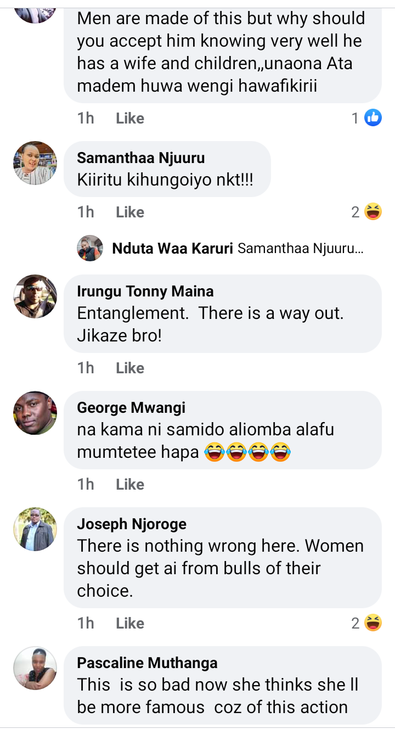Image resolution: width=395 pixels, height=729 pixels.
Task: Visit George Mwangi's profile name
Action: [131, 407]
